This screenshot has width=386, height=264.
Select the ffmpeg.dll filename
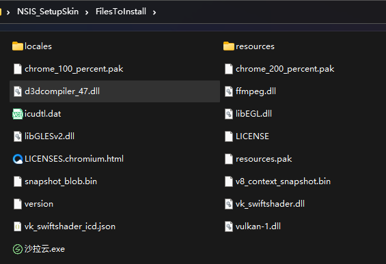pos(256,91)
